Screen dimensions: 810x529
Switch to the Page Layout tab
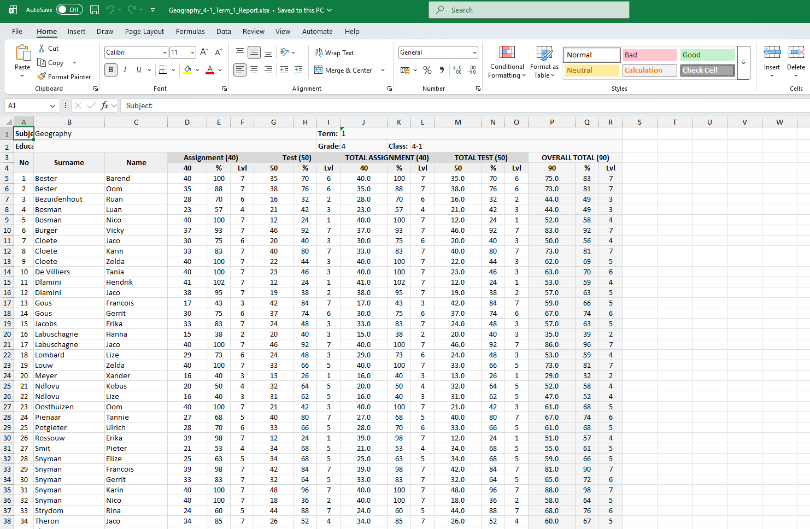144,31
